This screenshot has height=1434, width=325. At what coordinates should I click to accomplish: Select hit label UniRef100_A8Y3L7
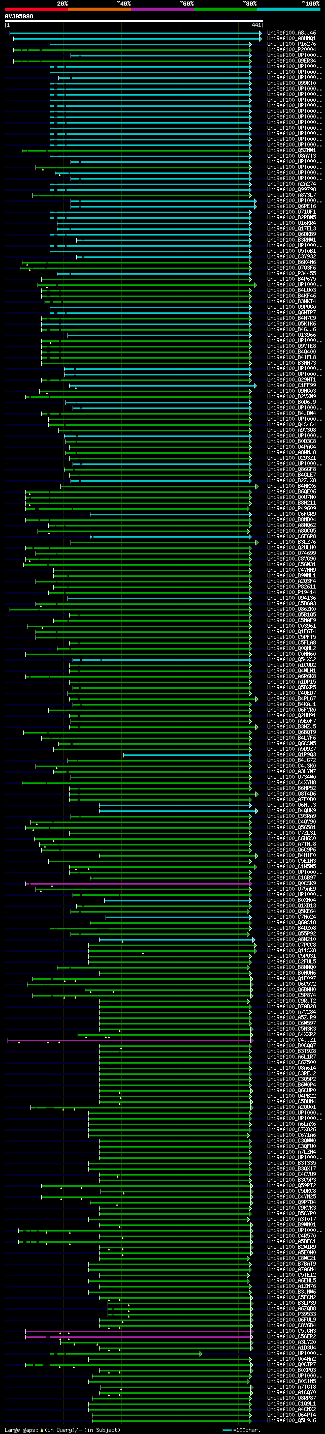[x=291, y=195]
